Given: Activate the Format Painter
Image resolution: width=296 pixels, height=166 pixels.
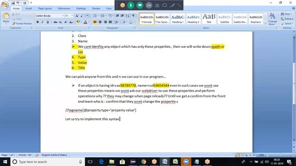Looking at the screenshot, I should pyautogui.click(x=22, y=24).
